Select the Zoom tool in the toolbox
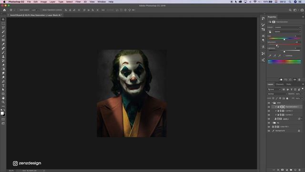This screenshot has width=305, height=172. tap(3, 102)
